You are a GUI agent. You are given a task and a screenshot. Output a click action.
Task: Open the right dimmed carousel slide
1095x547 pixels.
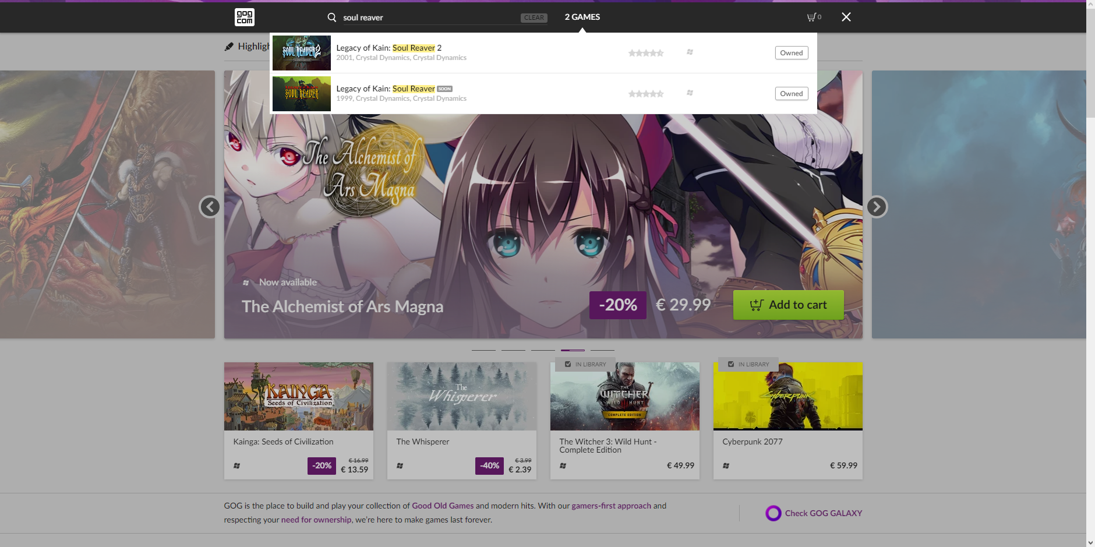[x=979, y=204]
